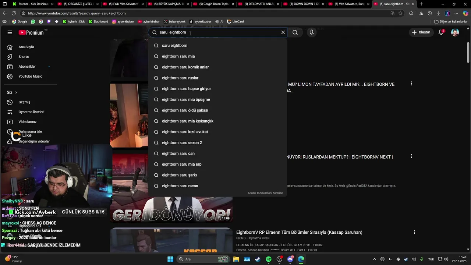Select suggestion 'eightborn saru mia kıskançlık'
The height and width of the screenshot is (265, 471).
pos(217,121)
